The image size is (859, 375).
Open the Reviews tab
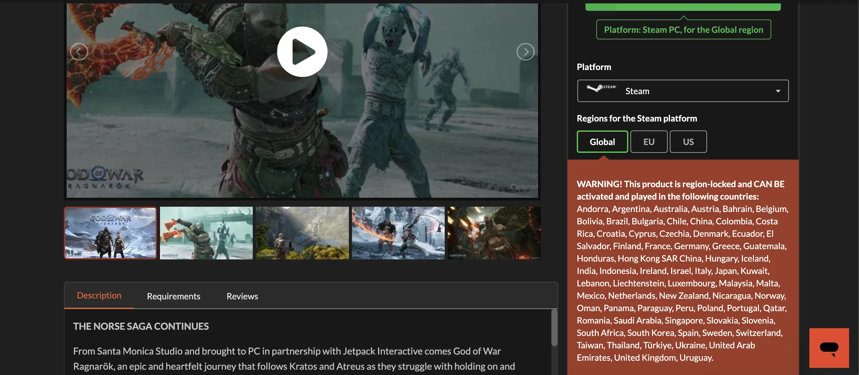(242, 296)
